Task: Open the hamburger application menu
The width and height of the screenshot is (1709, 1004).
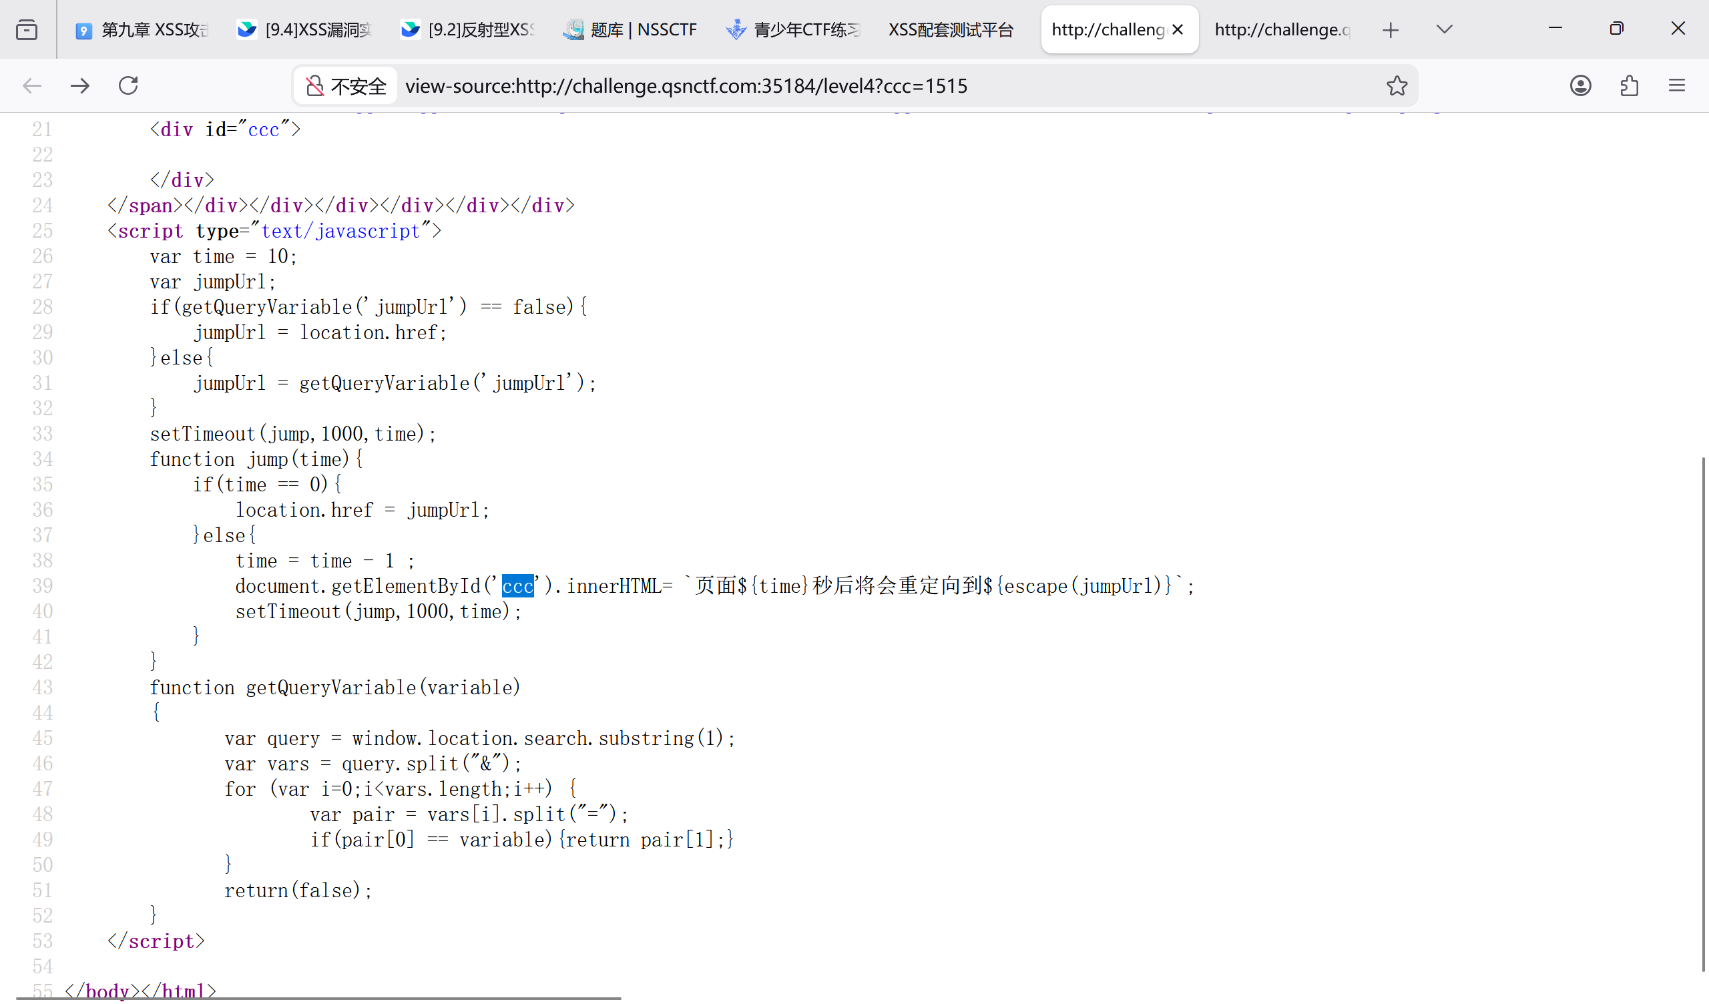Action: click(1676, 85)
